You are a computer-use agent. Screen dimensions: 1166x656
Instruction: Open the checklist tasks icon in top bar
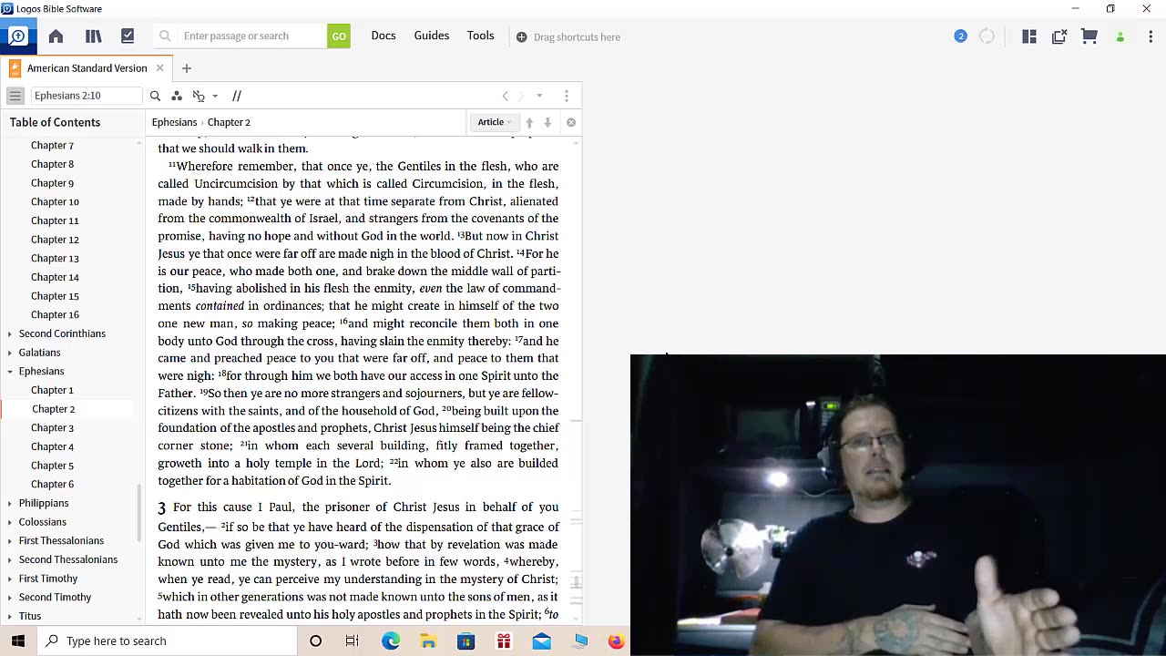pos(128,36)
